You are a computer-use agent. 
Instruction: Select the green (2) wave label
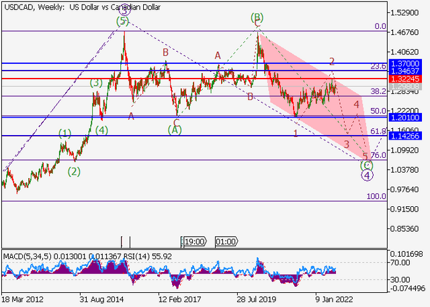click(x=74, y=172)
